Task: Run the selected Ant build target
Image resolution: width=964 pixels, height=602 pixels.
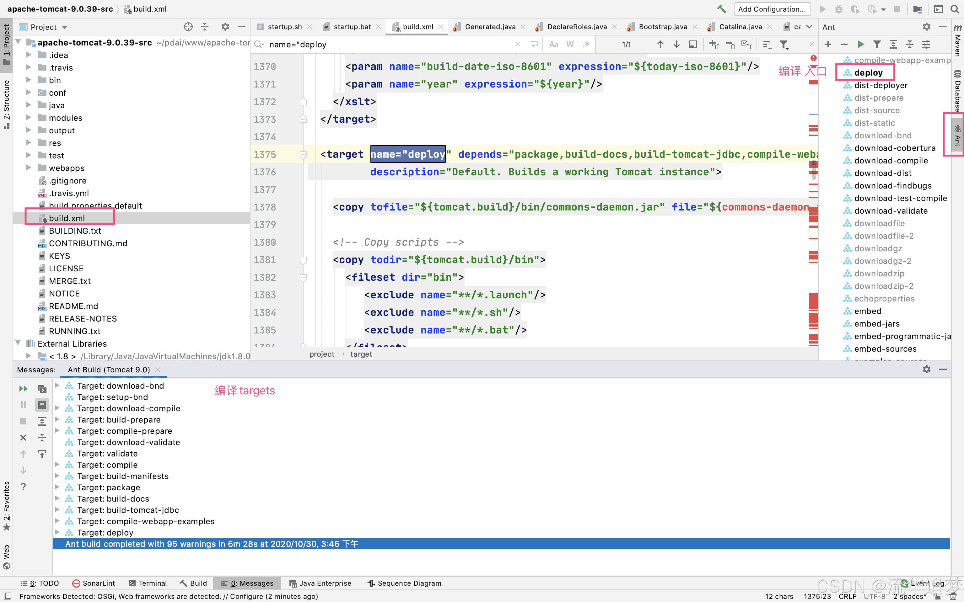Action: 860,44
